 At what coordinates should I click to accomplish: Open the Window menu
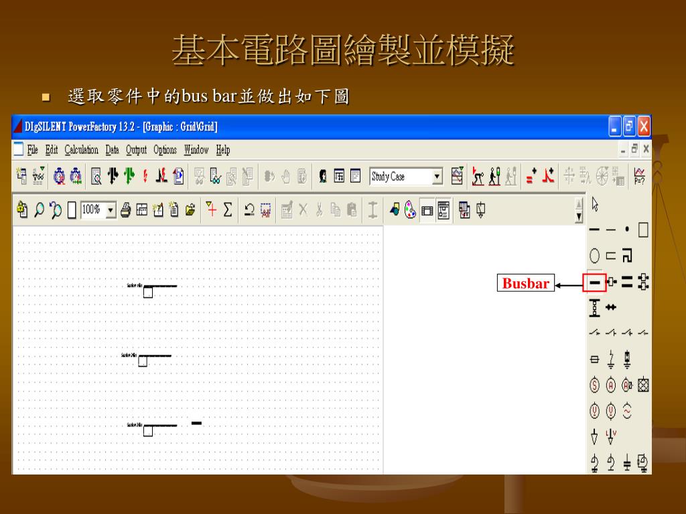[x=196, y=150]
